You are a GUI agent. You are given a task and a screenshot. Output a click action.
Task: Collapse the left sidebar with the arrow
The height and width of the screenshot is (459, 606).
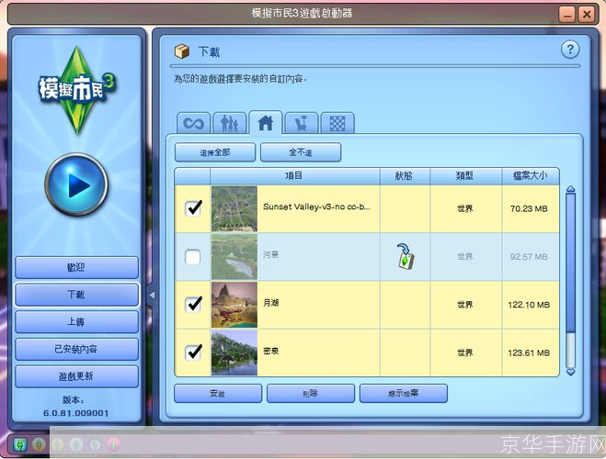152,295
